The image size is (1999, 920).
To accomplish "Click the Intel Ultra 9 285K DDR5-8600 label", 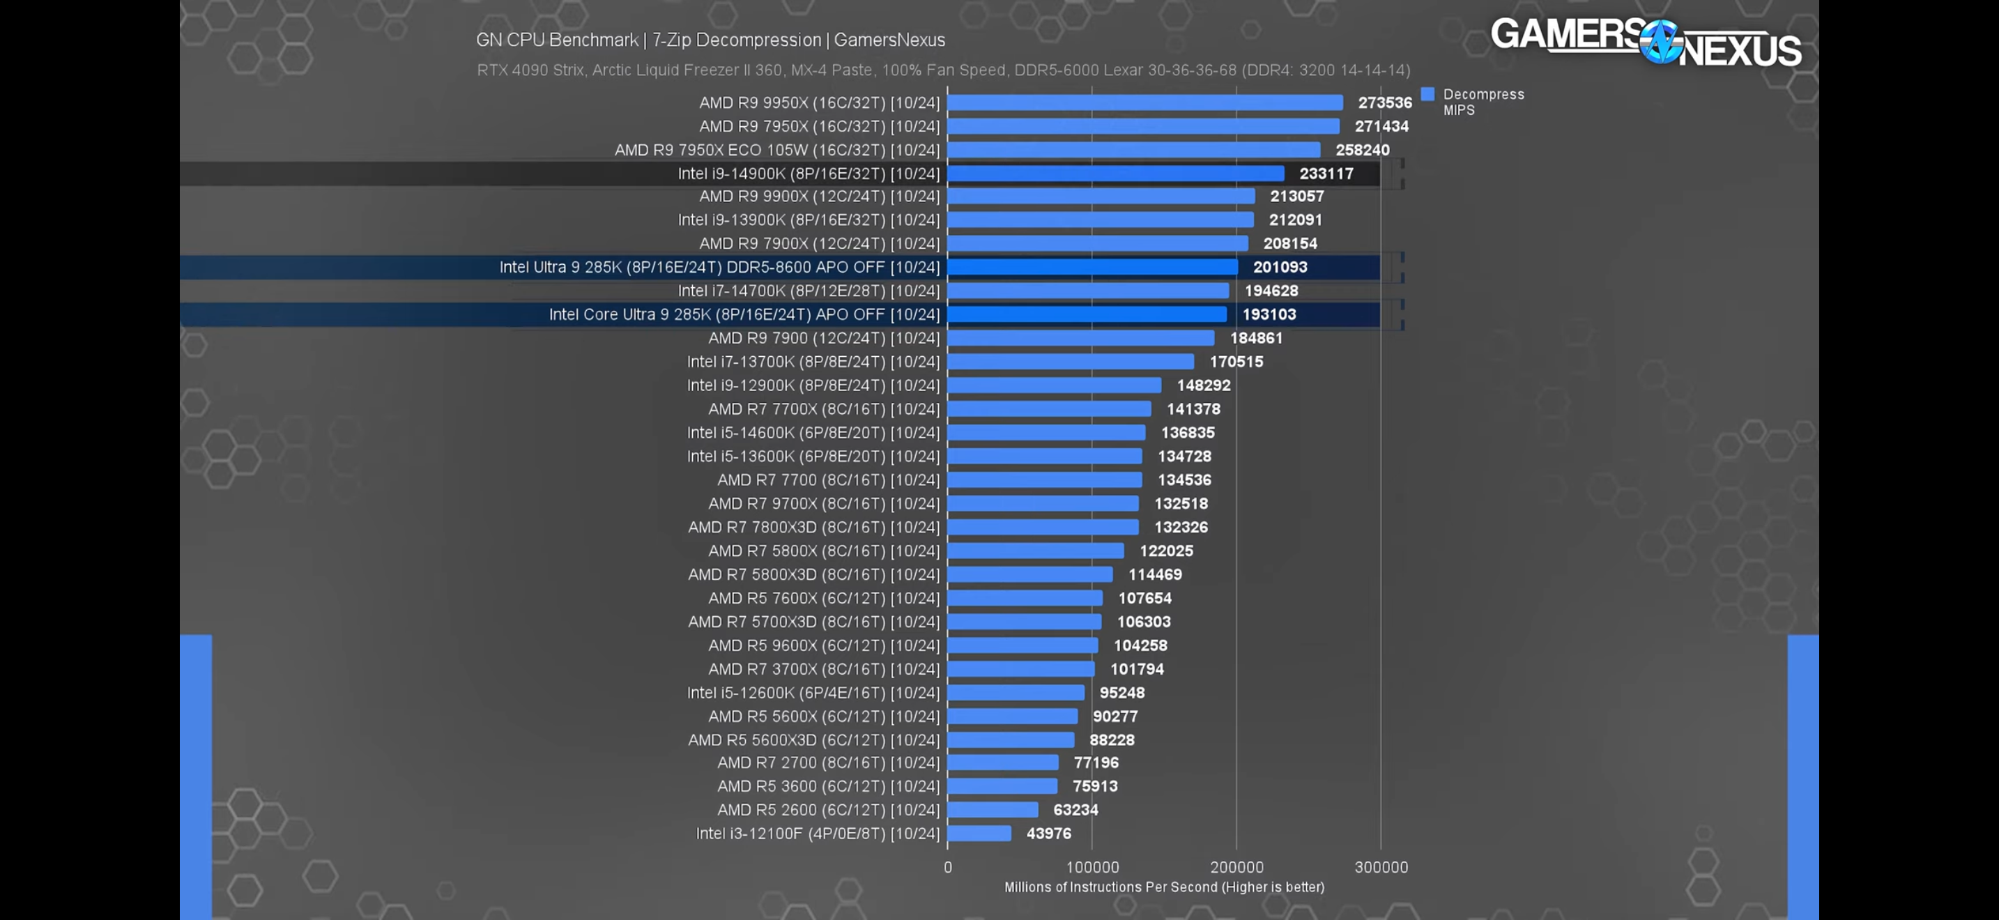I will coord(719,268).
